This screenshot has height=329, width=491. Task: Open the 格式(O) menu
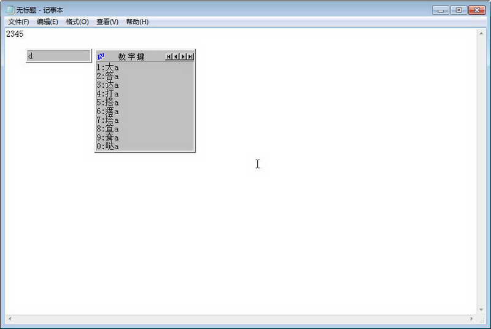point(77,22)
